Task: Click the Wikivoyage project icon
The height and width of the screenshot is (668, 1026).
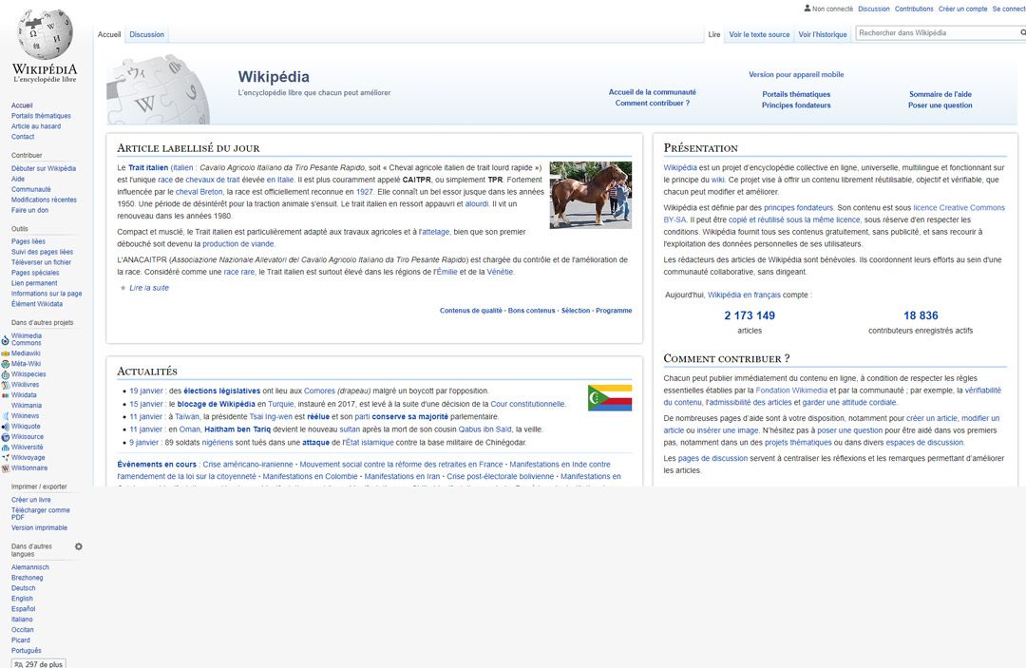Action: (6, 457)
